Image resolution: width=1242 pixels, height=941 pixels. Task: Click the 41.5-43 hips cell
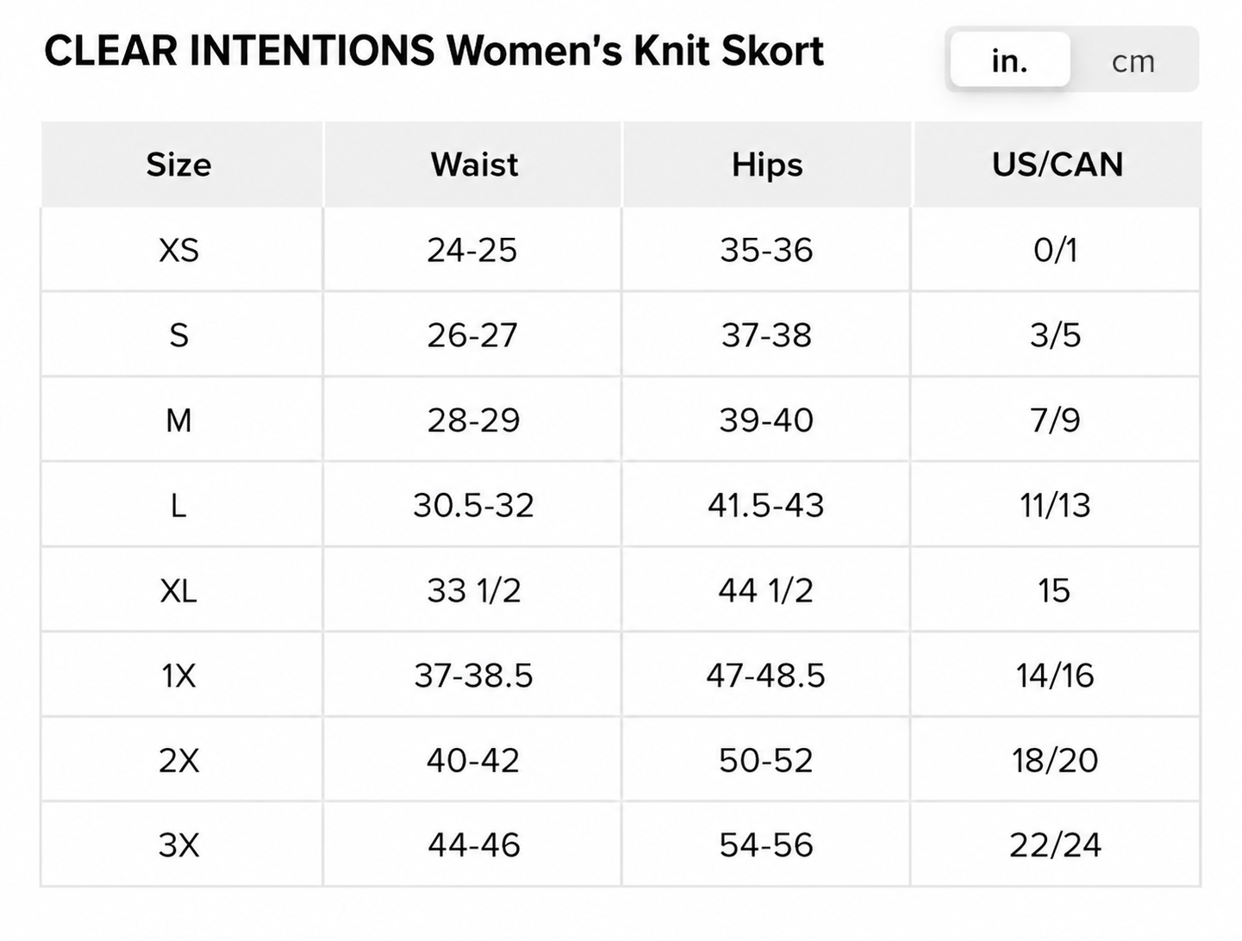coord(766,505)
